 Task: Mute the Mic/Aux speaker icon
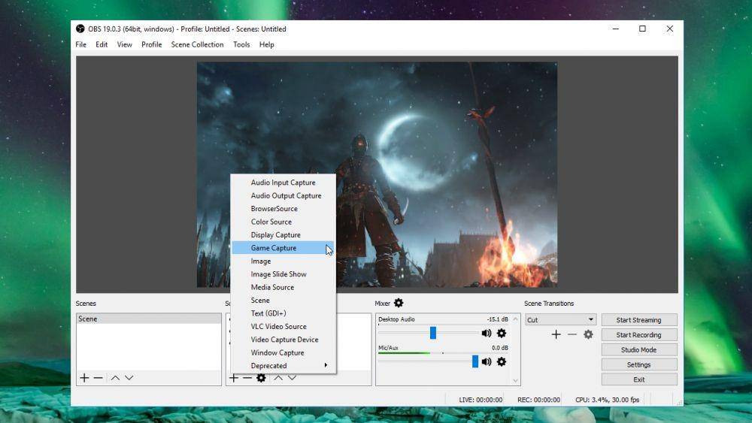point(487,361)
